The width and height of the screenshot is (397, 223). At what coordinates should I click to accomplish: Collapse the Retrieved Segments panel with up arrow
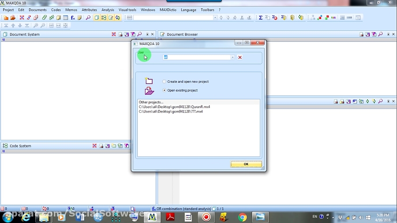[x=388, y=101]
